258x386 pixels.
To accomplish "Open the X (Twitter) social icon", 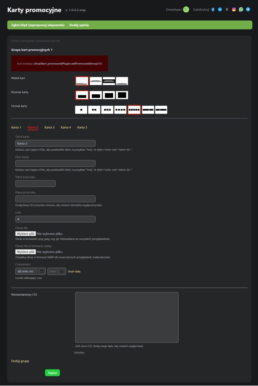I will [227, 10].
